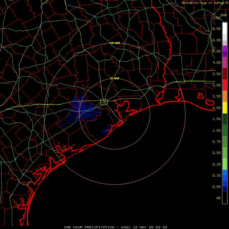Pick the dark red legend swatch near 3.50
The height and width of the screenshot is (229, 229).
(x=225, y=74)
